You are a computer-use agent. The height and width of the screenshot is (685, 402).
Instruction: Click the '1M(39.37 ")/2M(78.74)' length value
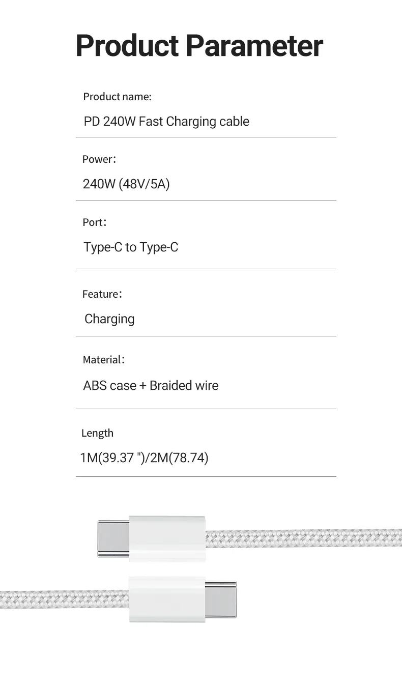click(x=144, y=458)
